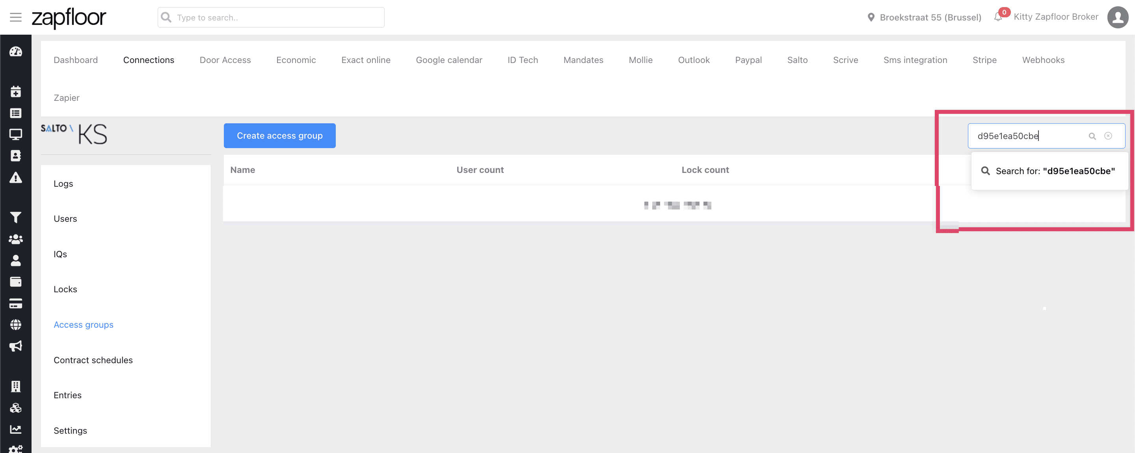Open the calendar-plus sidebar icon
The image size is (1135, 453).
tap(15, 91)
